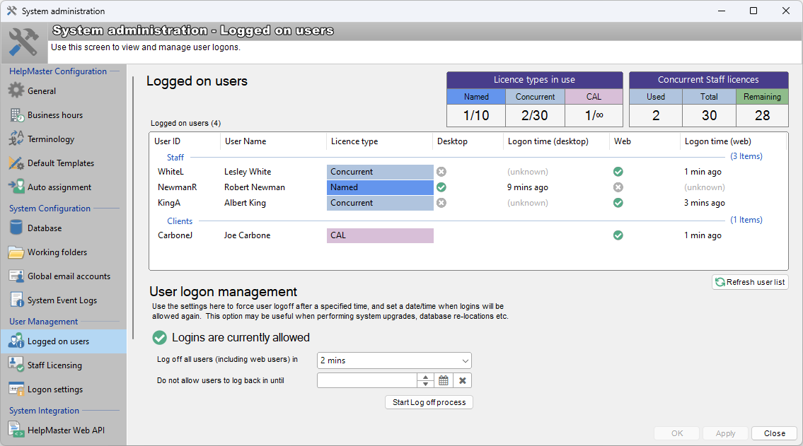This screenshot has height=446, width=803.
Task: Open Auto assignment icon
Action: point(16,187)
